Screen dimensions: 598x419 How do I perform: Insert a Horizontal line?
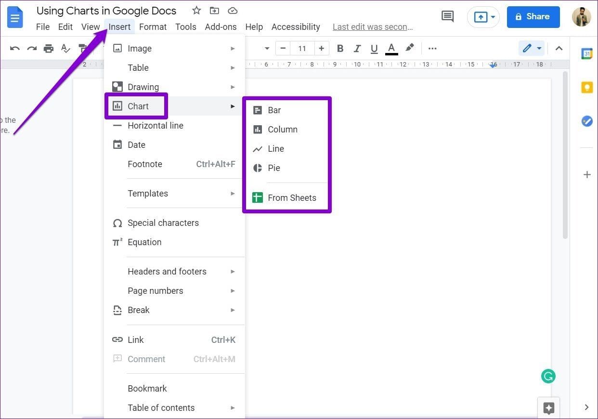[174, 125]
